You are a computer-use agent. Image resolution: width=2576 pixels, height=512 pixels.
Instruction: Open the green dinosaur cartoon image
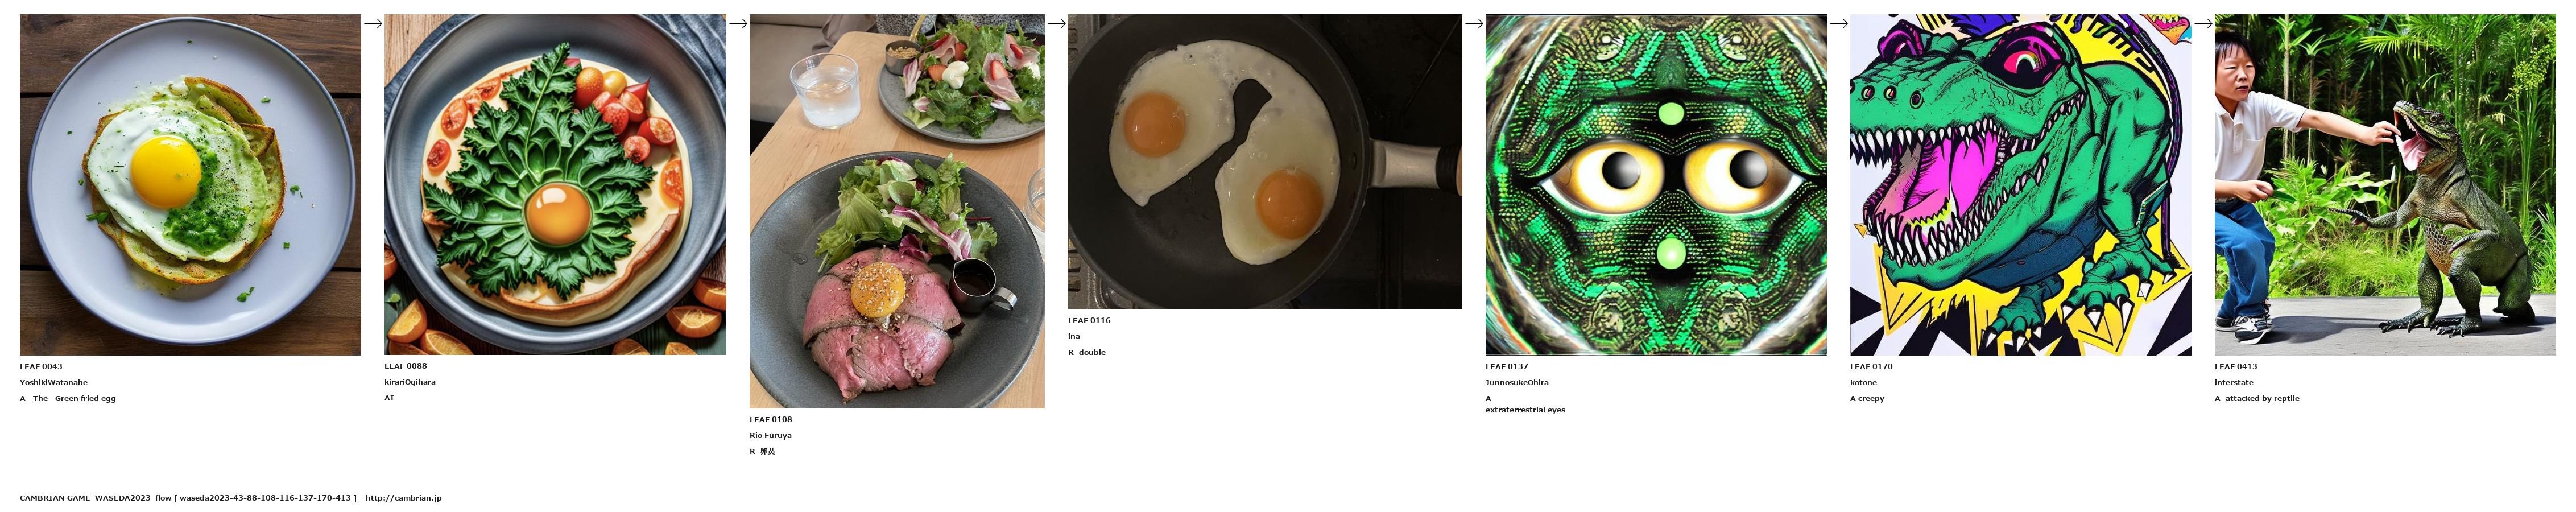click(2020, 185)
